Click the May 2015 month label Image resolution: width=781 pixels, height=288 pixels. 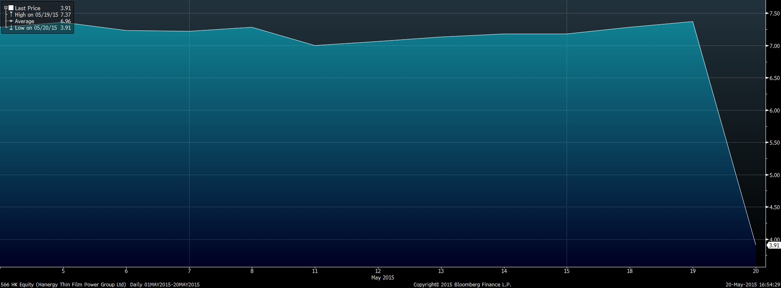[382, 277]
